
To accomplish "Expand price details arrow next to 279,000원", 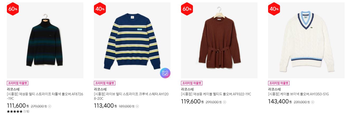I will click(x=50, y=106).
